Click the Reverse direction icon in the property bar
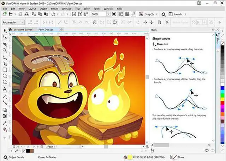The image size is (226, 161). coord(95,22)
